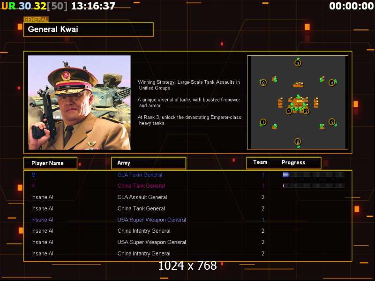Viewport: 375px width, 281px height.
Task: Click start position 1 on the map
Action: pos(289,111)
